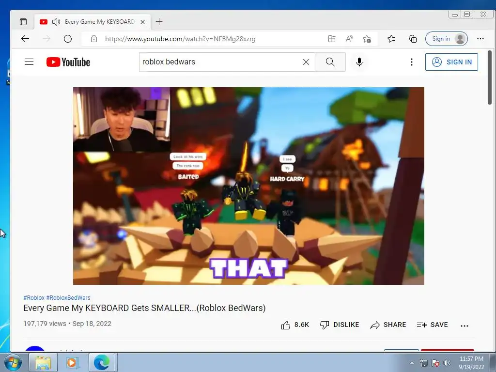The image size is (496, 372).
Task: Open Action Center flag icon
Action: (435, 363)
